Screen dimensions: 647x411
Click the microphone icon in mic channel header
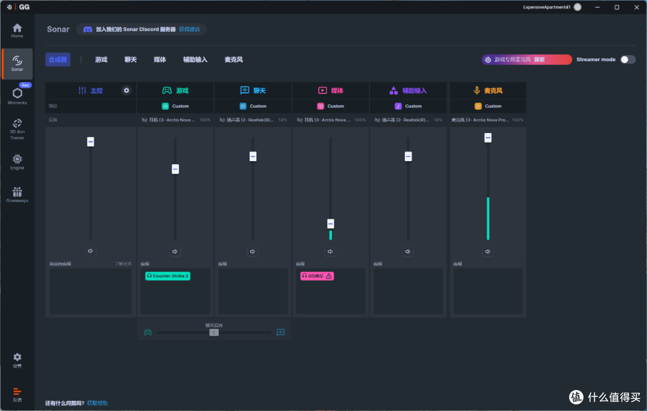pos(477,90)
